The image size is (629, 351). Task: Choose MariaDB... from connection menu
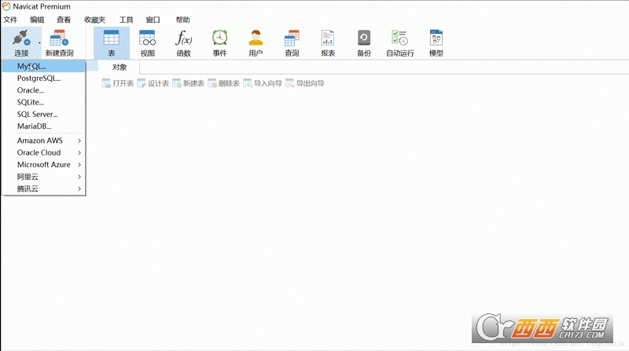click(43, 126)
